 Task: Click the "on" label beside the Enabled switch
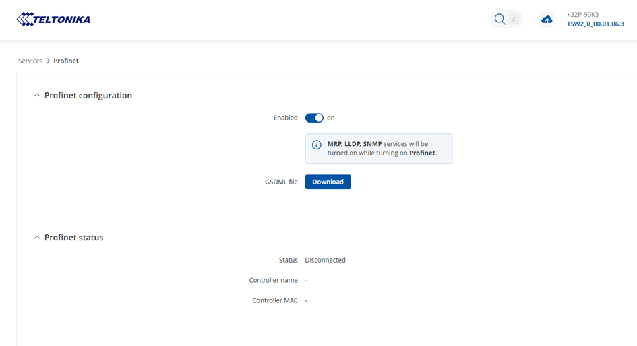point(331,118)
